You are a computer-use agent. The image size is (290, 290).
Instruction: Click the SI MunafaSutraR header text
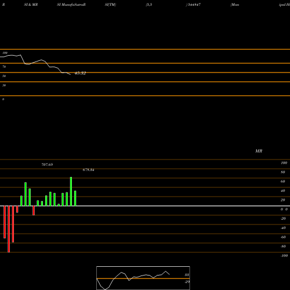point(71,5)
